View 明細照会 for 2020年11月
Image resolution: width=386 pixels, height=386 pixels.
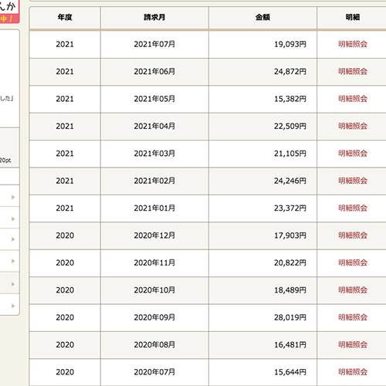(x=353, y=262)
